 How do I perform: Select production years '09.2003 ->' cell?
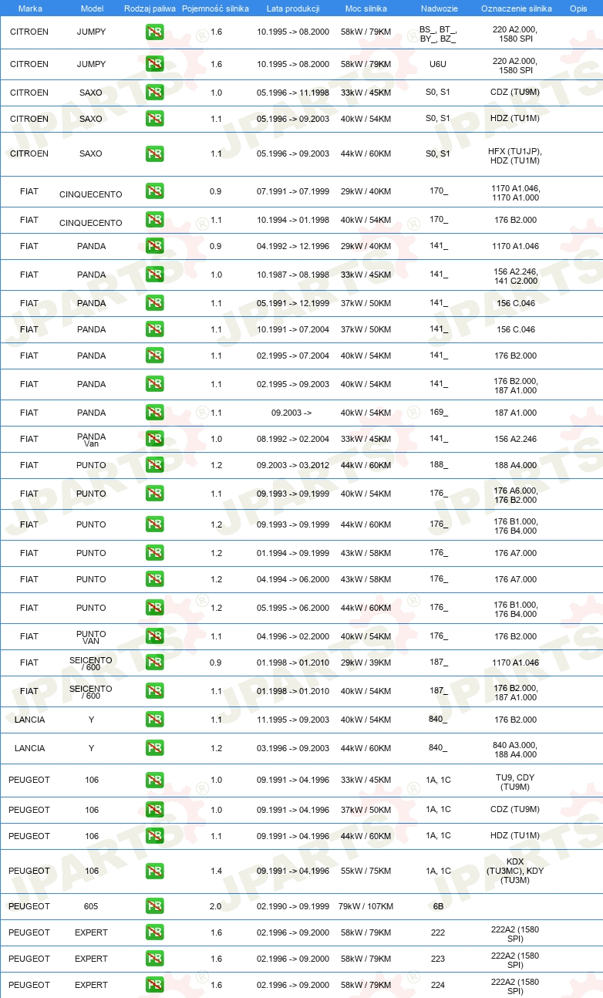291,413
